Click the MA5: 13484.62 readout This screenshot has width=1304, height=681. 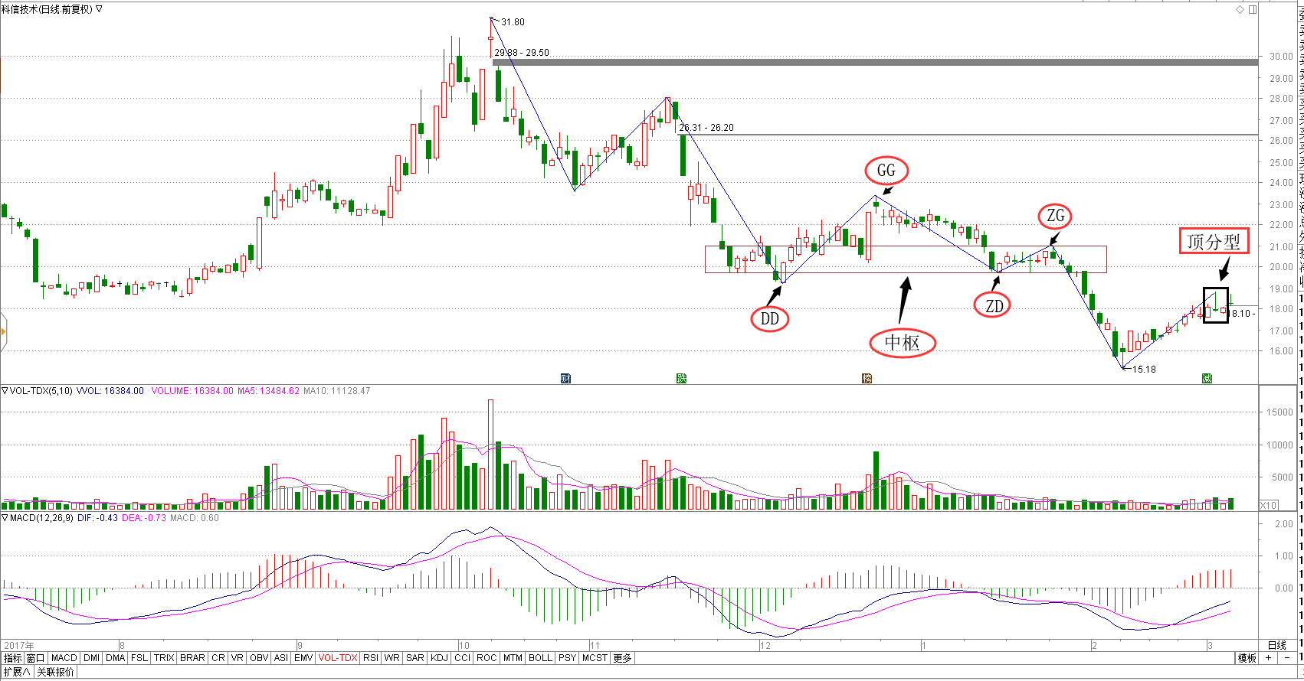tap(268, 390)
